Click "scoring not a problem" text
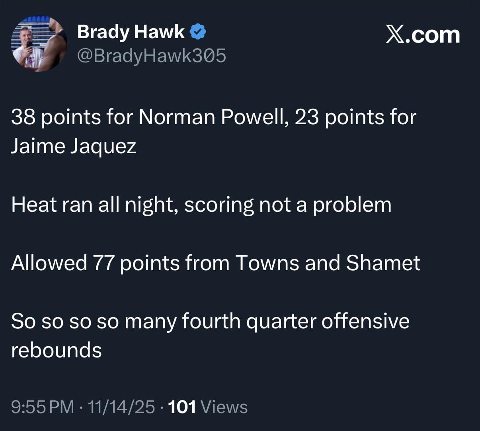This screenshot has width=480, height=431. 287,205
